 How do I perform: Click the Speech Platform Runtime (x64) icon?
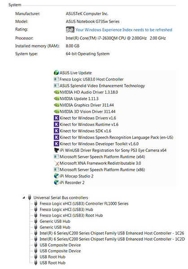57,156
